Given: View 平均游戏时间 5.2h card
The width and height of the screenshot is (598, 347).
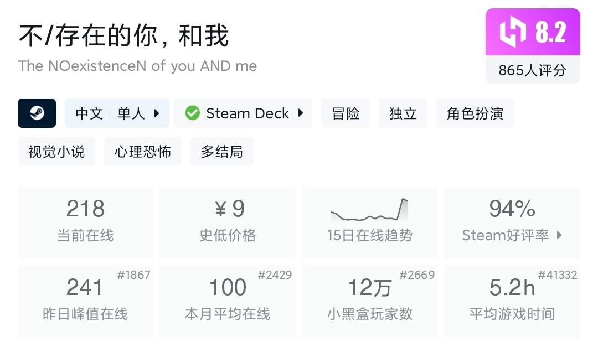Looking at the screenshot, I should click(512, 301).
